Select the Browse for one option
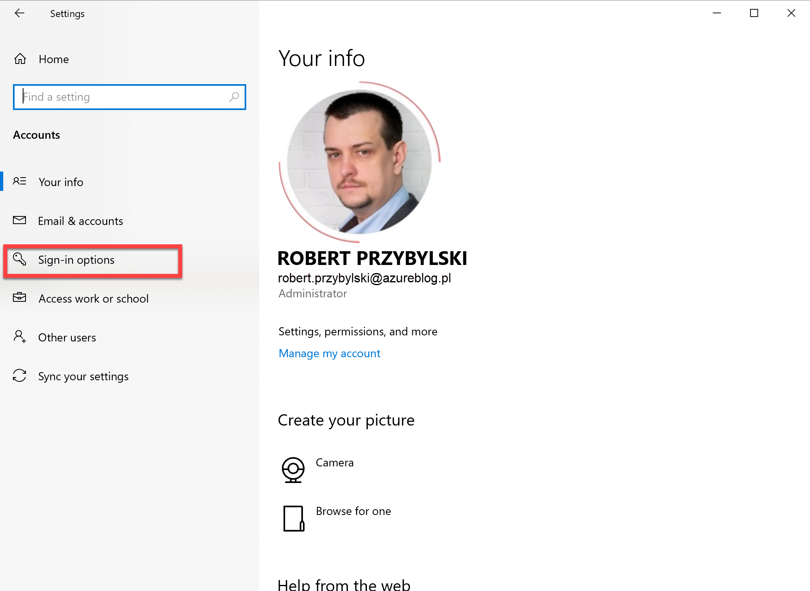Image resolution: width=810 pixels, height=591 pixels. coord(353,511)
